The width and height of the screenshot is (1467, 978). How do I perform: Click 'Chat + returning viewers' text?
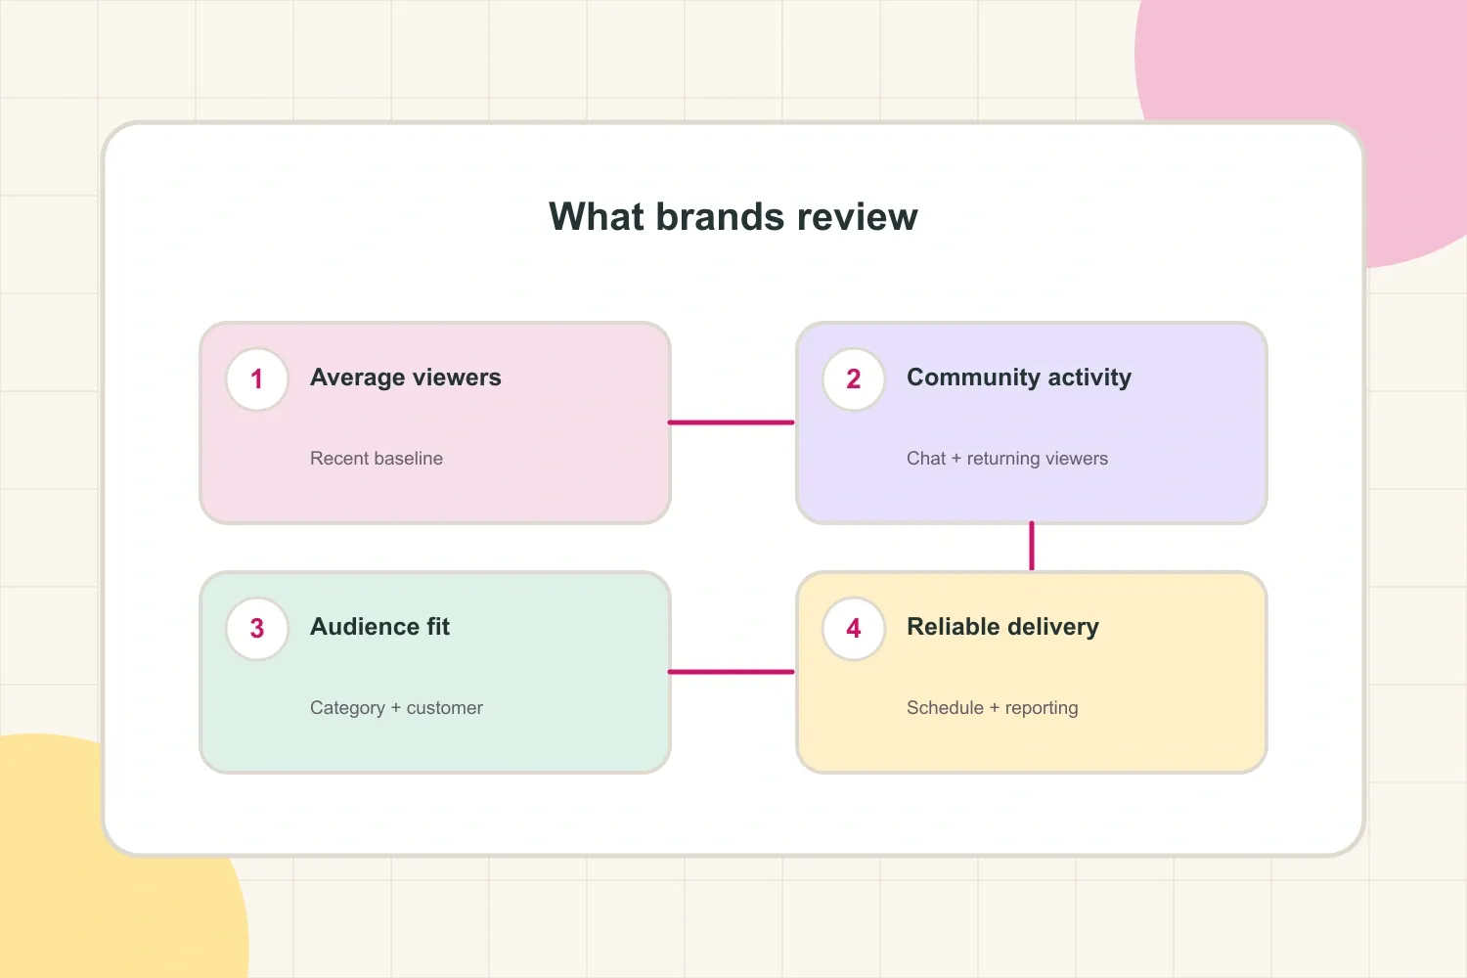point(1007,459)
